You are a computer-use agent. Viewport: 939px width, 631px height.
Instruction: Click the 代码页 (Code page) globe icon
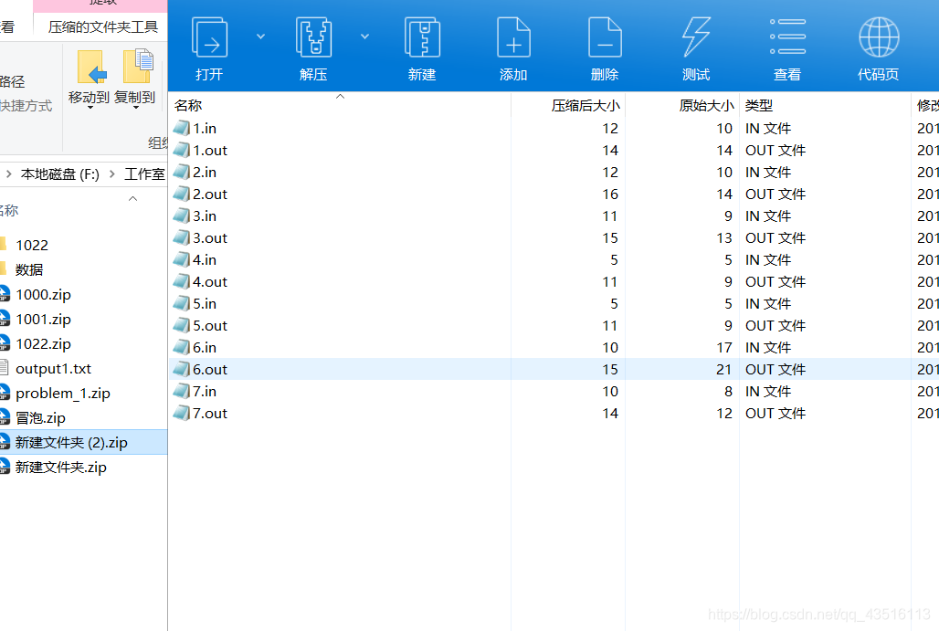point(879,37)
